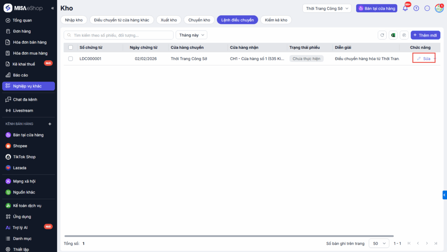Open Báo cáo reports

click(20, 75)
